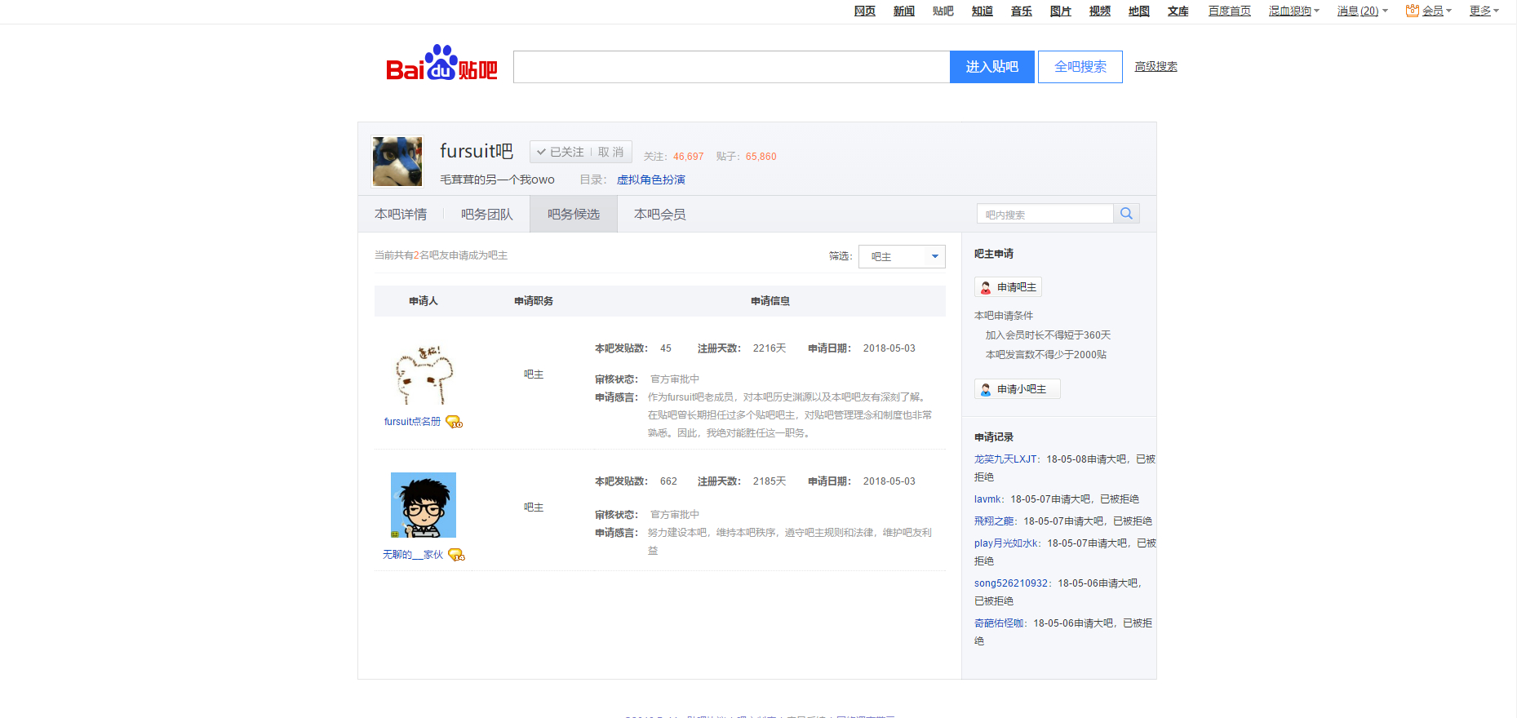
Task: Expand the 消息(20) dropdown menu
Action: pos(1385,11)
